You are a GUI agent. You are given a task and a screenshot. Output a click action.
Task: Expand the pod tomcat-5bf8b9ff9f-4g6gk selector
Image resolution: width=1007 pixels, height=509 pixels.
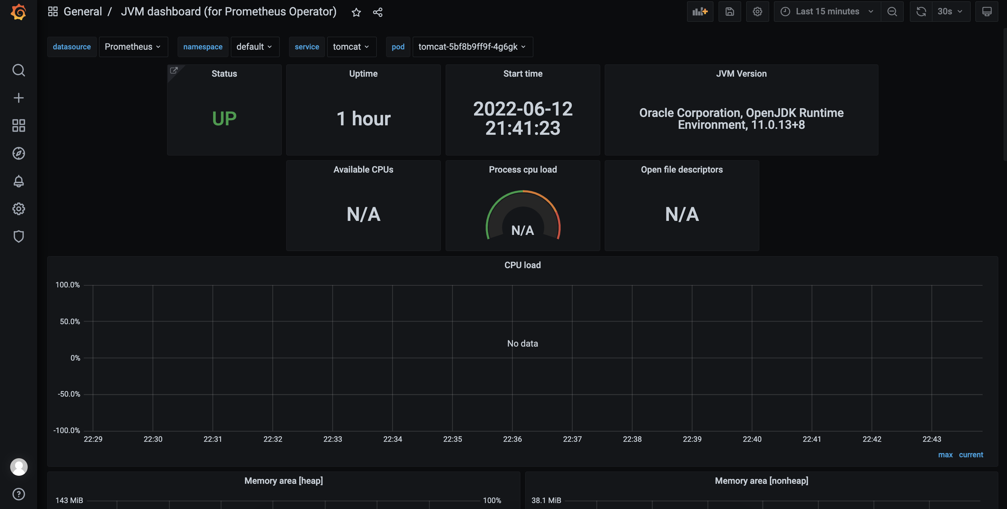[472, 47]
